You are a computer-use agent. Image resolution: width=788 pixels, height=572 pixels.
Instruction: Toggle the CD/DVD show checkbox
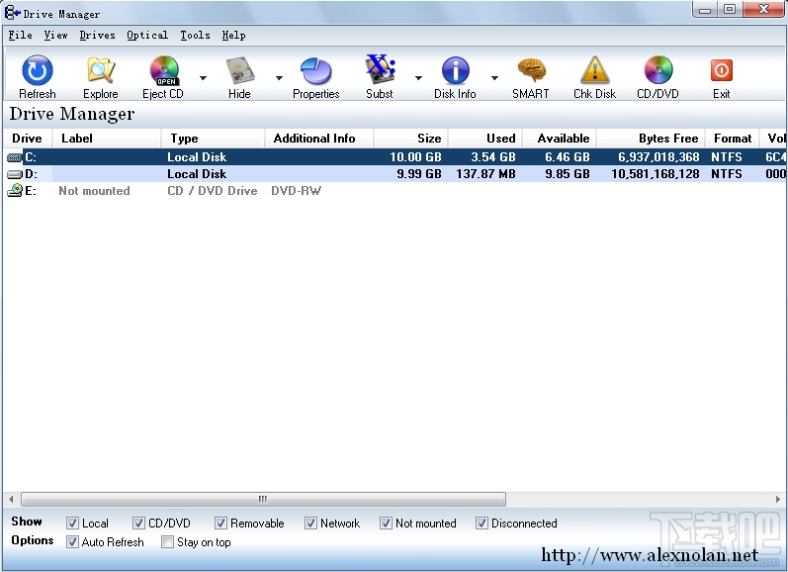click(138, 524)
